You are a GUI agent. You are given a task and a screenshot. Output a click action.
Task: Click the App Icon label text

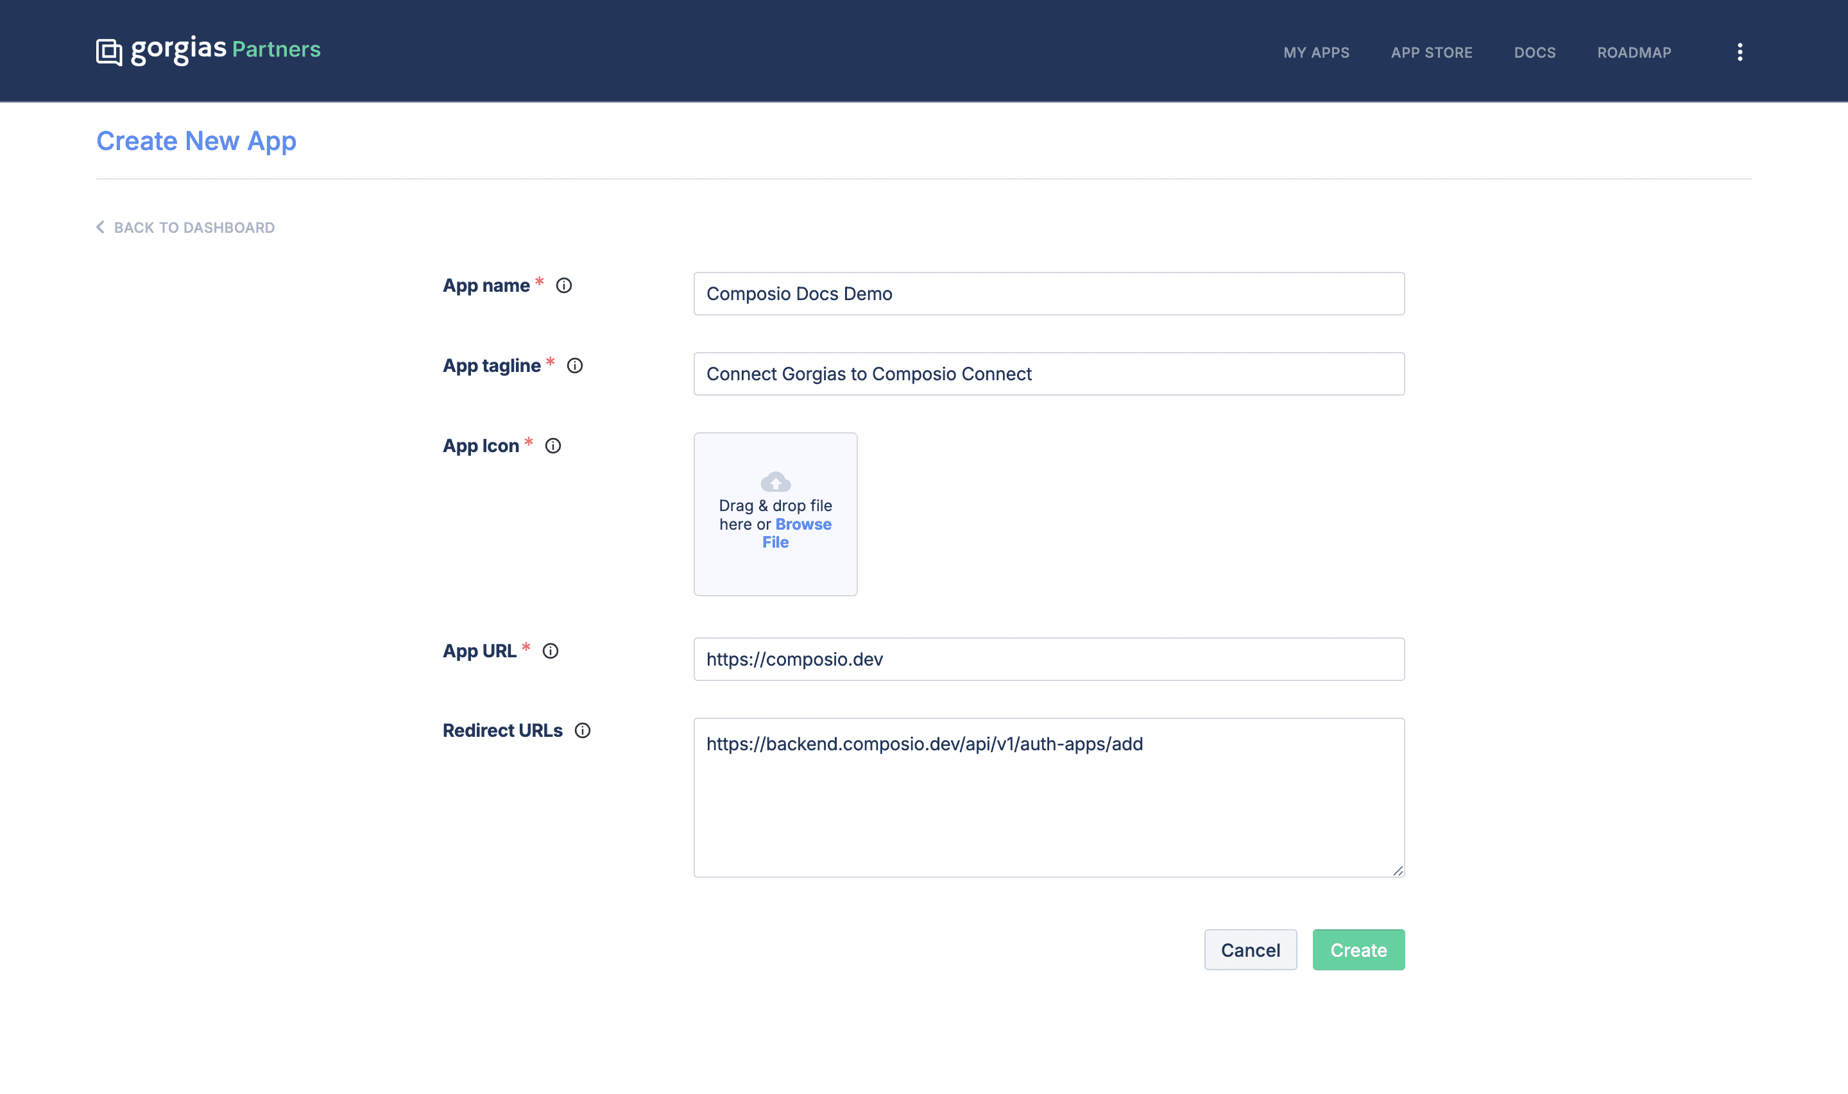481,446
